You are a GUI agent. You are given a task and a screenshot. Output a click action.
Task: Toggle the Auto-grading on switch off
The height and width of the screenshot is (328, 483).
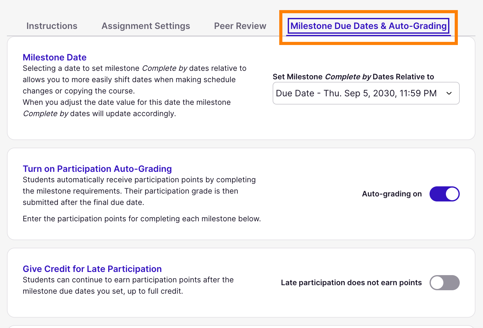[x=444, y=194]
